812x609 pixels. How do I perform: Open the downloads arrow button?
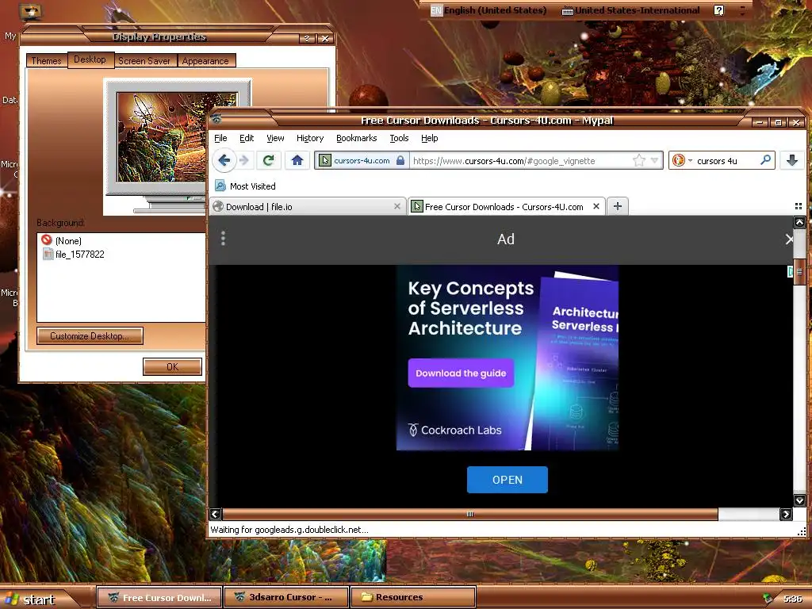[x=792, y=160]
